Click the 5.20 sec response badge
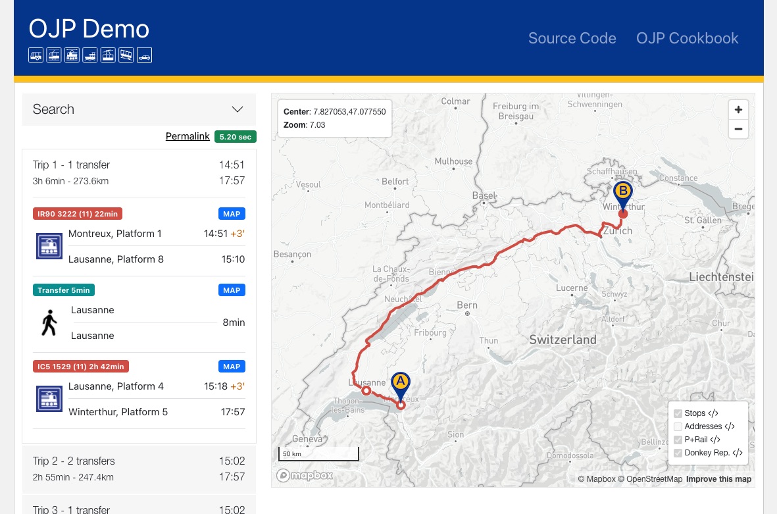Image resolution: width=777 pixels, height=514 pixels. point(236,137)
